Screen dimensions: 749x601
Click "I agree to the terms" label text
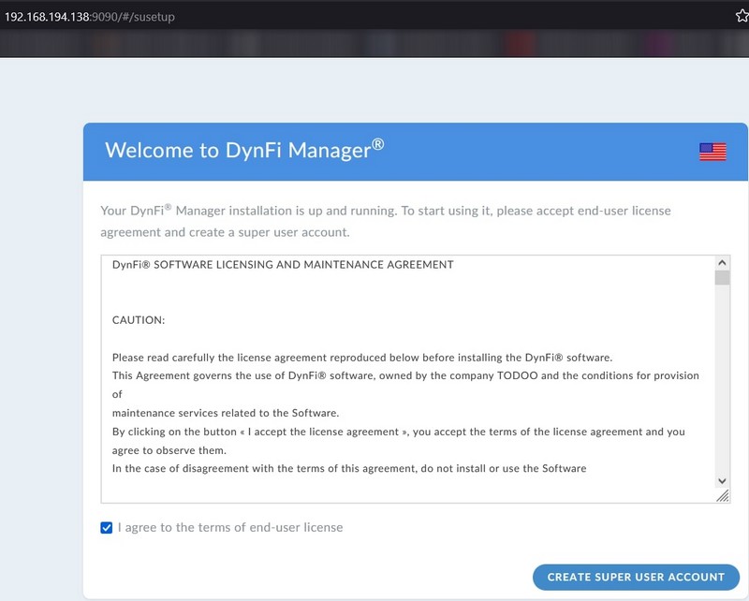(229, 528)
